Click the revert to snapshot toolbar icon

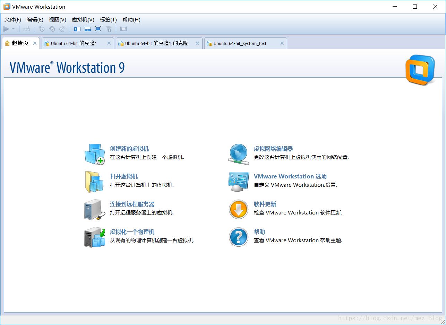click(52, 29)
